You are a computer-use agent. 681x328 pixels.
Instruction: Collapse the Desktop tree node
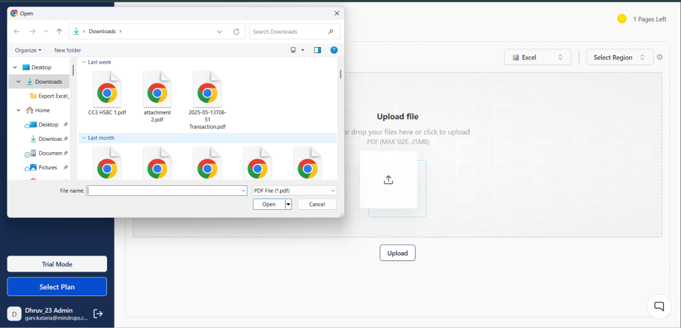point(15,68)
